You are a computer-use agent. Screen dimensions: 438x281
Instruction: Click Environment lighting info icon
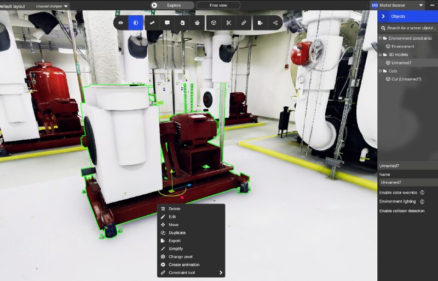[x=422, y=201]
